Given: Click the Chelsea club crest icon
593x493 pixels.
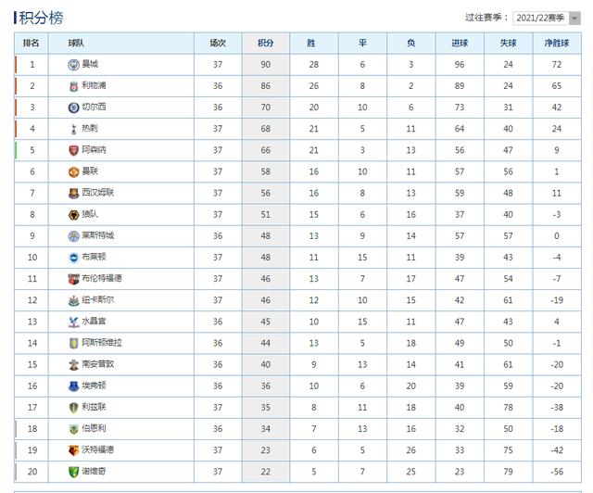Looking at the screenshot, I should click(x=73, y=107).
